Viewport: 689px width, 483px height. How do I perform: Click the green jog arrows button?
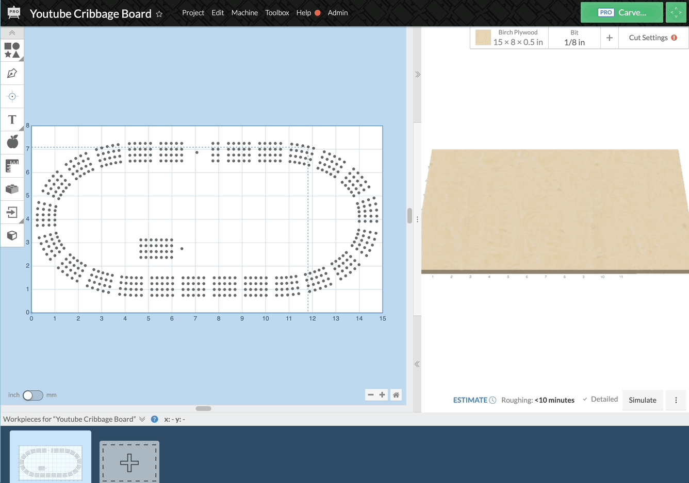coord(676,12)
